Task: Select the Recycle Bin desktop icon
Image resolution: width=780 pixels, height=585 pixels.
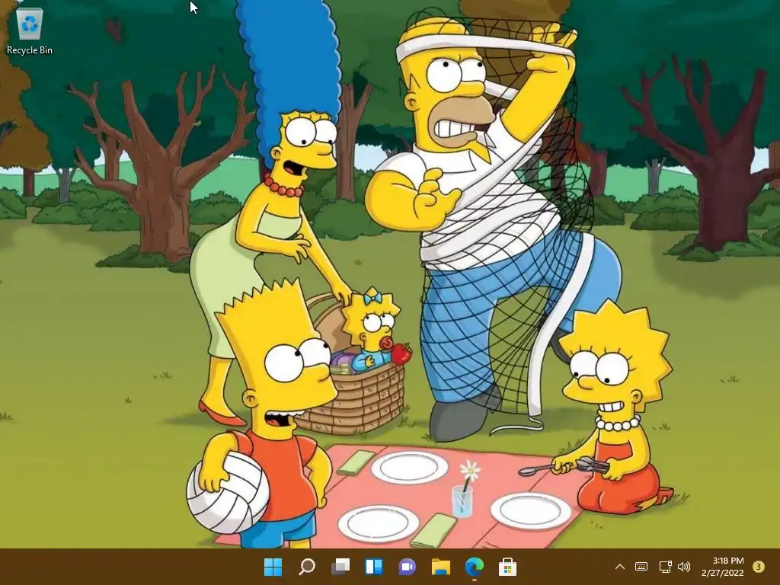Action: click(30, 30)
